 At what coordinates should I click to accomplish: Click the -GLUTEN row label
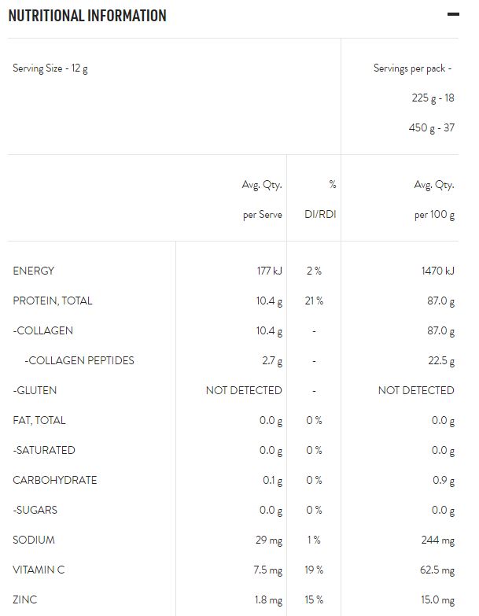(35, 390)
